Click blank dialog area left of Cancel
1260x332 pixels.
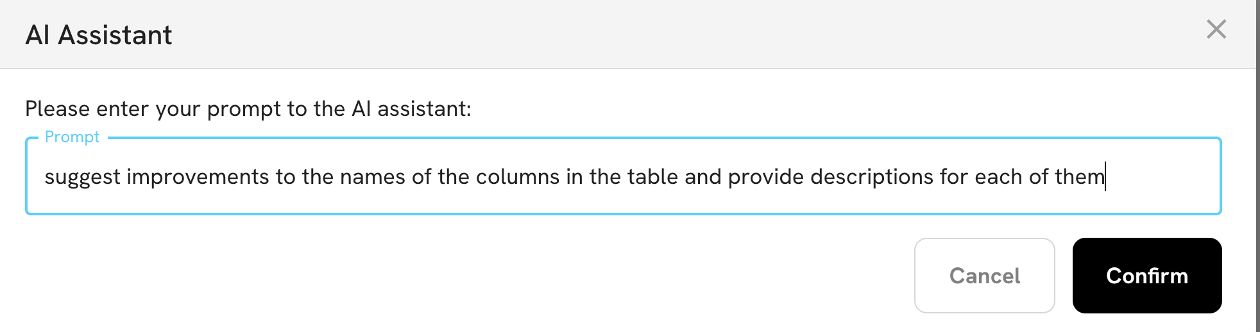coord(449,276)
